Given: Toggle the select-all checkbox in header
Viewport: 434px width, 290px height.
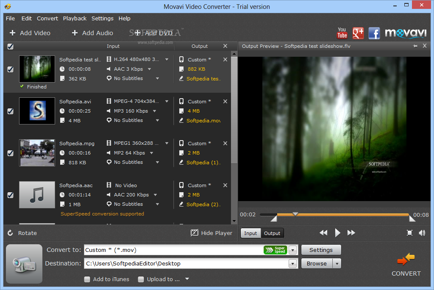Looking at the screenshot, I should 10,47.
